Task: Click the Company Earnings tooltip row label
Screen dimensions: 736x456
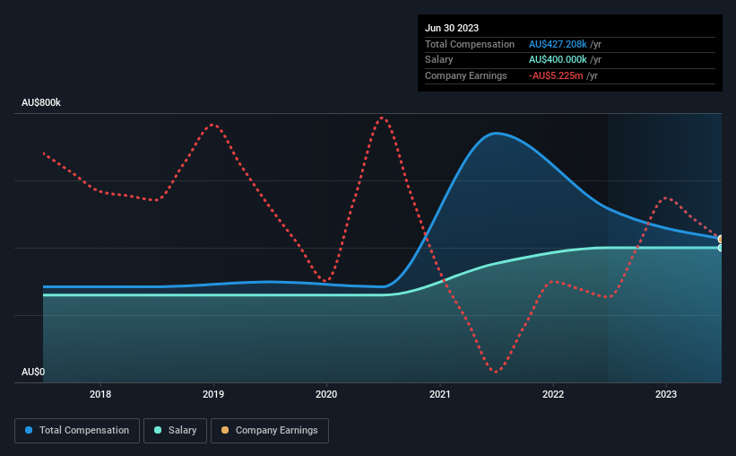Action: (x=465, y=75)
